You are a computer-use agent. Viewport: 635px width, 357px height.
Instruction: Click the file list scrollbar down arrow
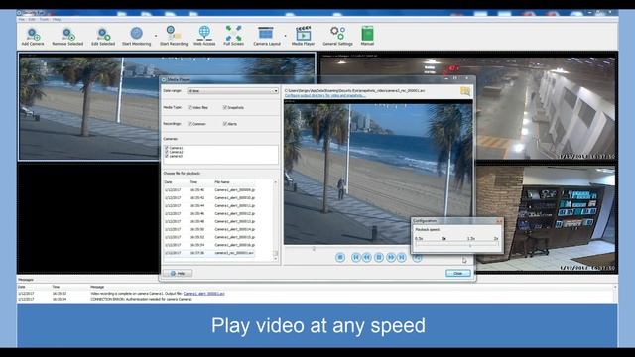coord(276,258)
